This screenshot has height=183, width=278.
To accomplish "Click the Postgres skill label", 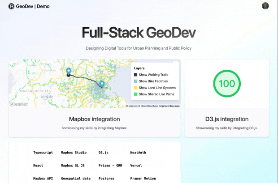I will [x=106, y=179].
